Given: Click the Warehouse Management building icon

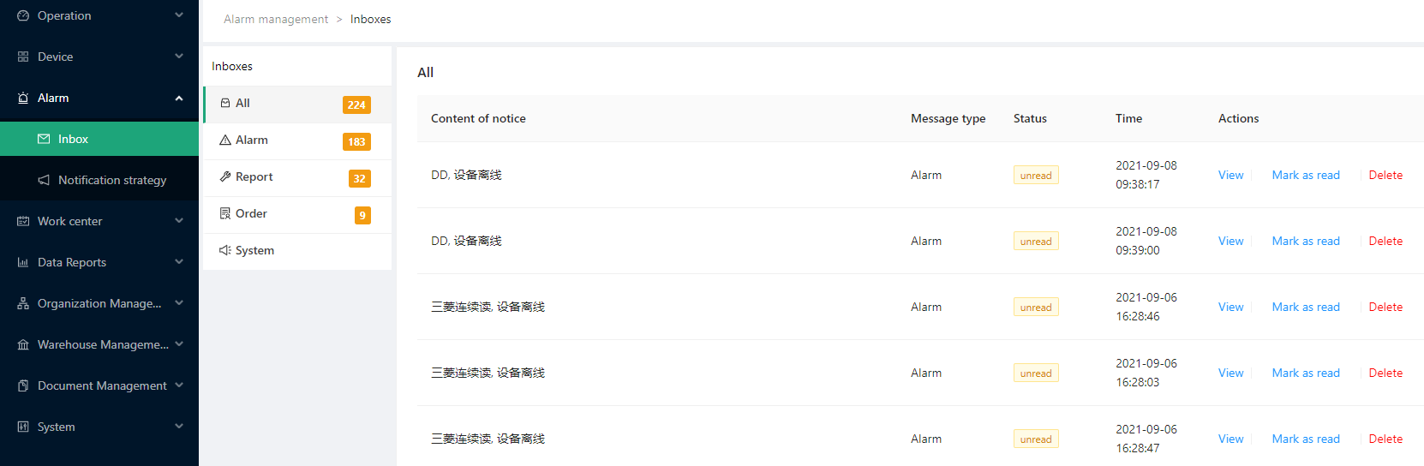Looking at the screenshot, I should 23,344.
